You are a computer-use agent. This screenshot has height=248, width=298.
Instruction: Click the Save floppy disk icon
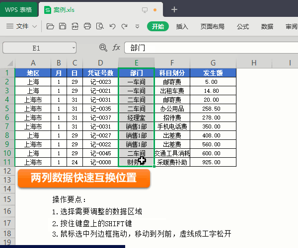click(63, 26)
